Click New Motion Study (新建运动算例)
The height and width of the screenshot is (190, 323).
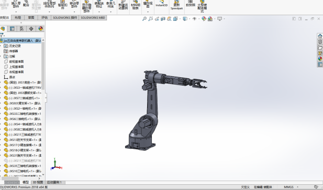point(123,5)
